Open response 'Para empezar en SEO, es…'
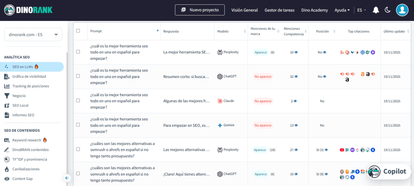The width and height of the screenshot is (414, 186). click(x=187, y=125)
